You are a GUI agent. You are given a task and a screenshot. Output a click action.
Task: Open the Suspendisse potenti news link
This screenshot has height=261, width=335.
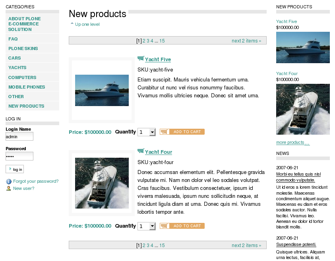pyautogui.click(x=296, y=244)
